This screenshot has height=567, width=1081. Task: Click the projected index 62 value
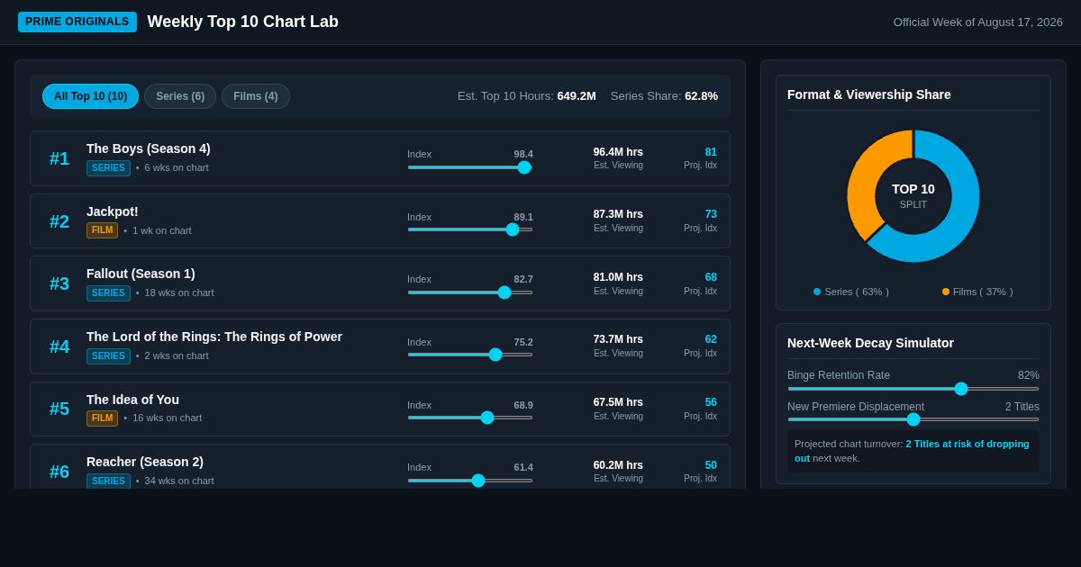click(711, 339)
